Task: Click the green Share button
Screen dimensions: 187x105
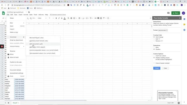Action: (176, 13)
